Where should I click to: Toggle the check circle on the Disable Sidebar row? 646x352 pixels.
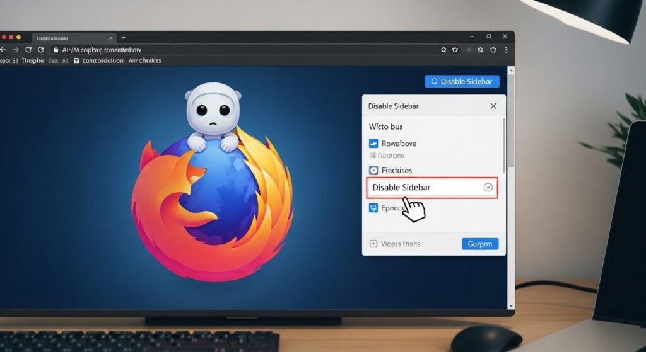[x=487, y=188]
